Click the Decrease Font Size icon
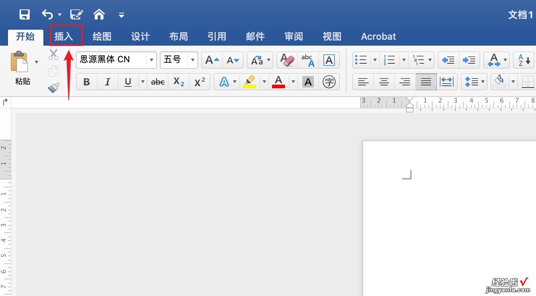The image size is (536, 296). pyautogui.click(x=233, y=60)
